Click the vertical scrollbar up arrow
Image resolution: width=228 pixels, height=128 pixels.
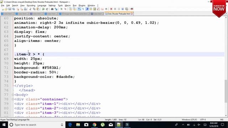pyautogui.click(x=226, y=17)
